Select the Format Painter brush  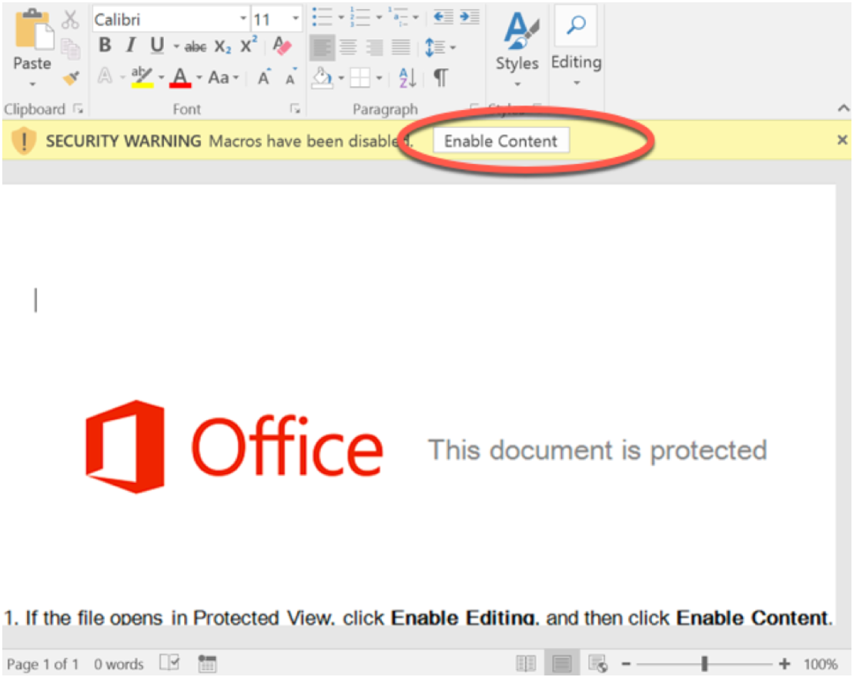(x=71, y=78)
